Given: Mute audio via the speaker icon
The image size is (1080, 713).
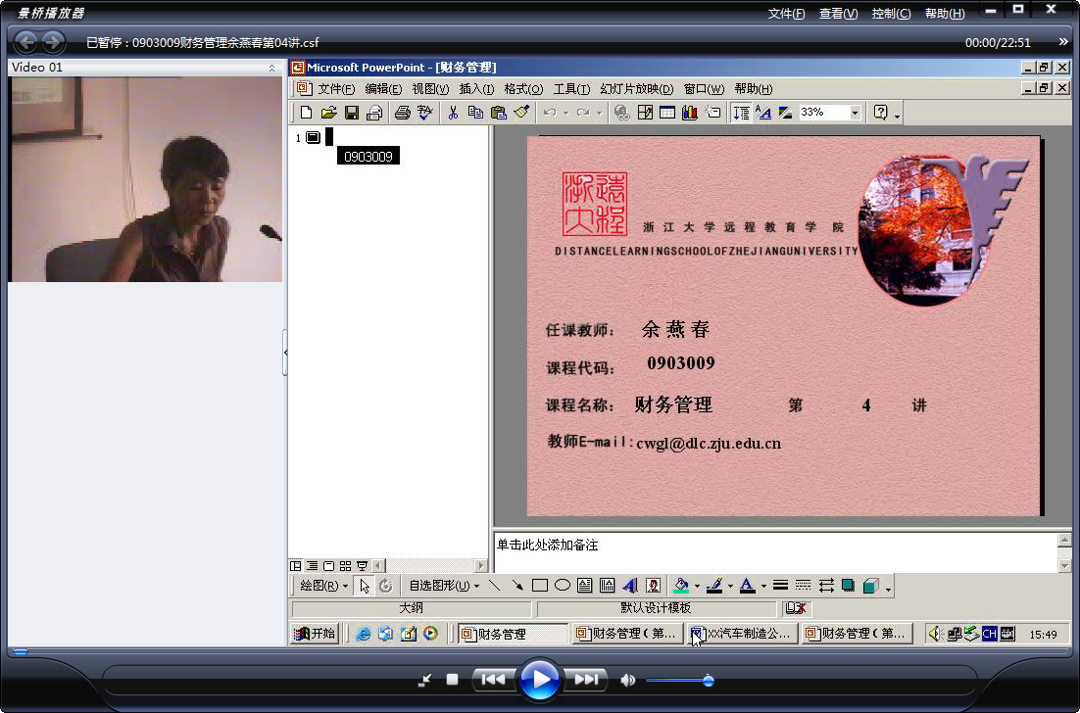Looking at the screenshot, I should point(627,680).
